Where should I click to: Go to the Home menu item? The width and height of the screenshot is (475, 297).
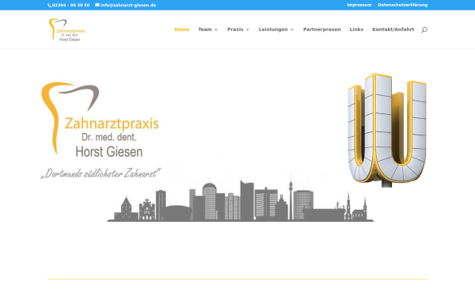click(x=182, y=29)
